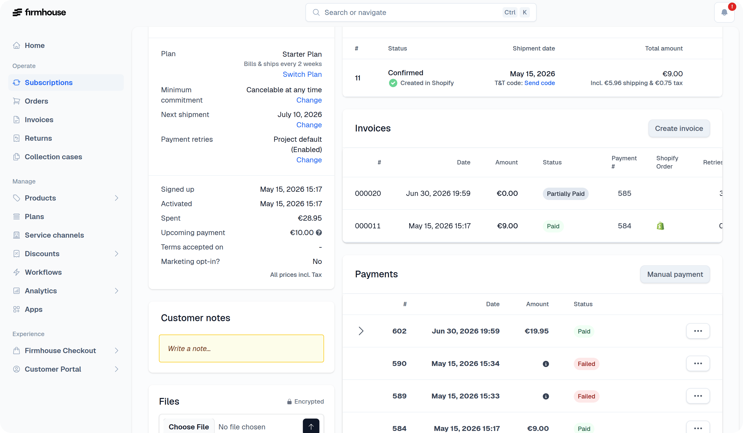Click the Firmhouse logo
743x433 pixels.
pyautogui.click(x=39, y=12)
